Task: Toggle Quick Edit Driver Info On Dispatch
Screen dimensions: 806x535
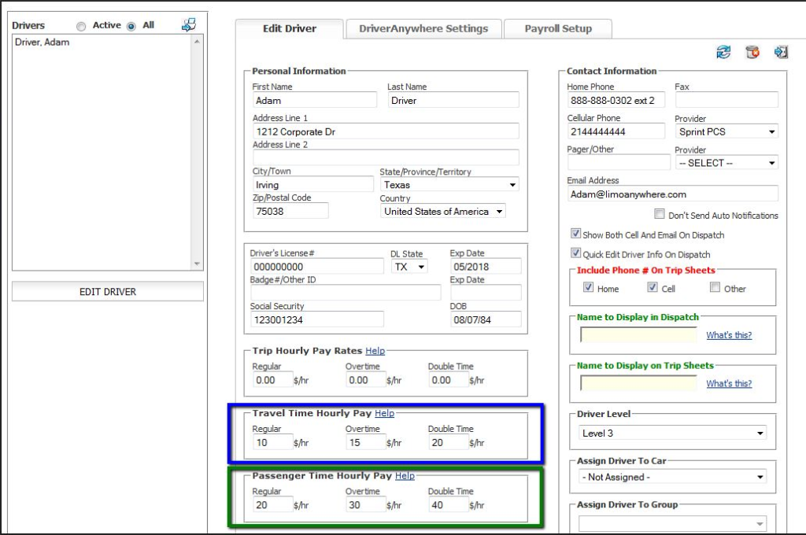Action: click(x=575, y=254)
